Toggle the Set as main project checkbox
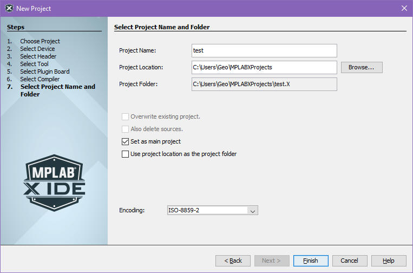 click(126, 141)
